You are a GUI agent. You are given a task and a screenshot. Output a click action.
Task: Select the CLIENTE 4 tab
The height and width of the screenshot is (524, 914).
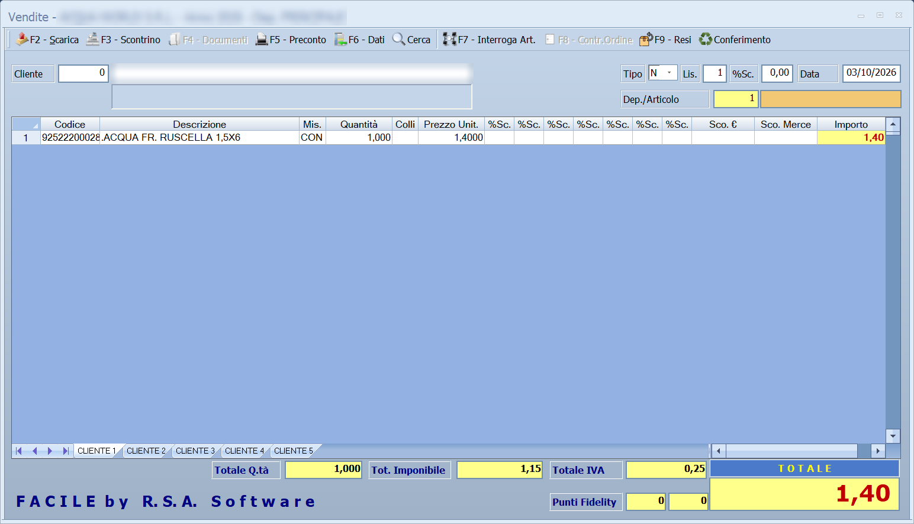244,451
